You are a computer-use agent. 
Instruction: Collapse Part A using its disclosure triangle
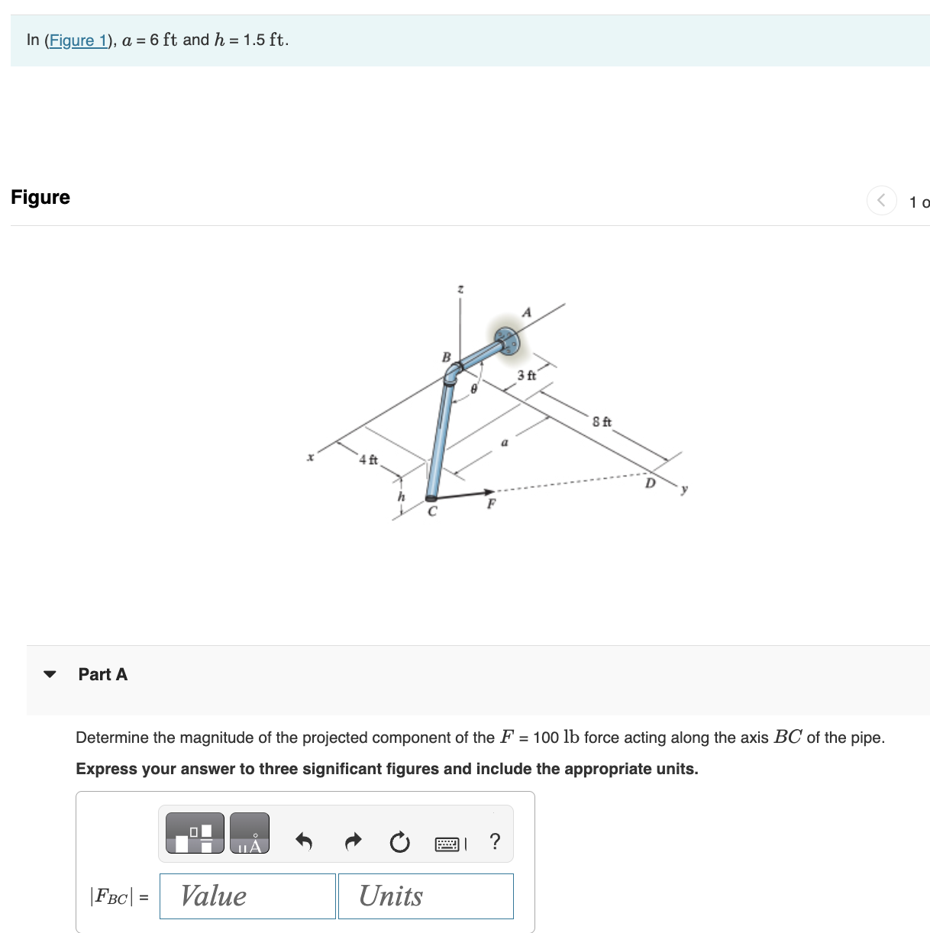[49, 673]
